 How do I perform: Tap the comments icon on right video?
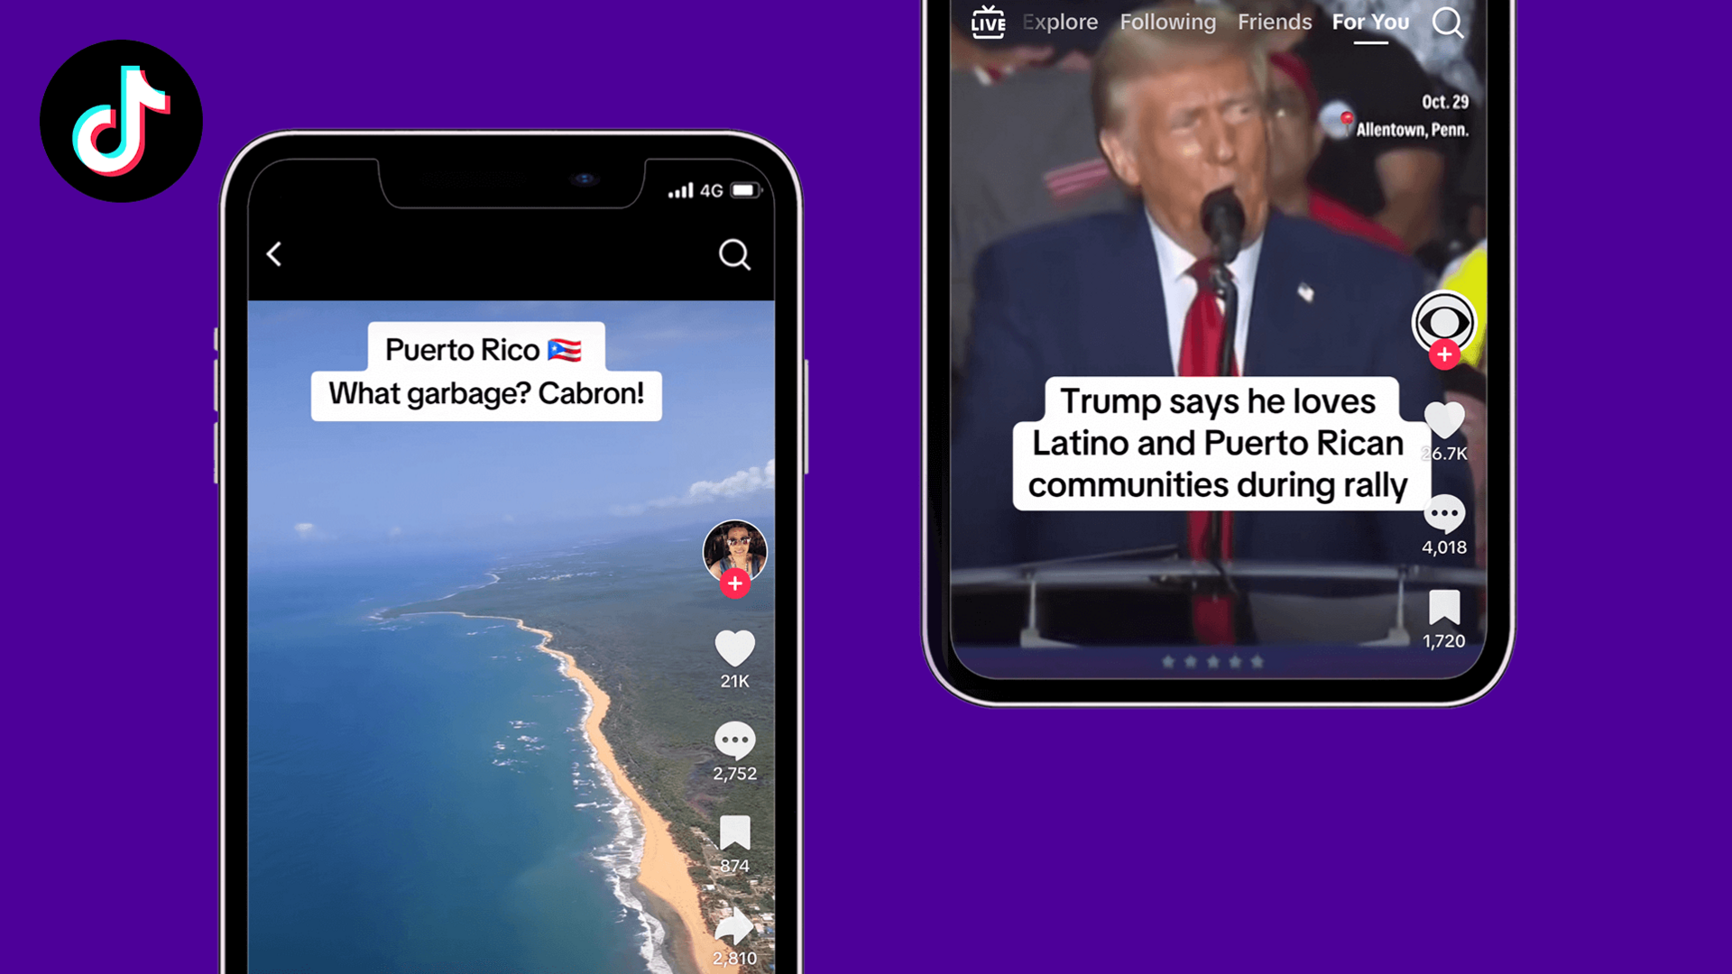click(x=1444, y=512)
